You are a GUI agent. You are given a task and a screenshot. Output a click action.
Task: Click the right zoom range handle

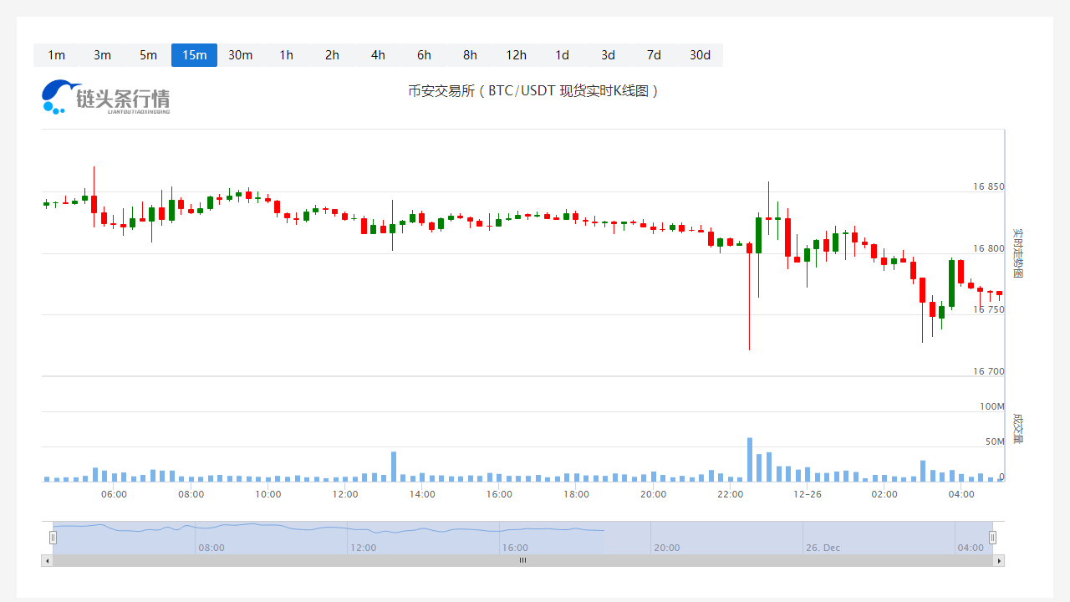point(992,538)
